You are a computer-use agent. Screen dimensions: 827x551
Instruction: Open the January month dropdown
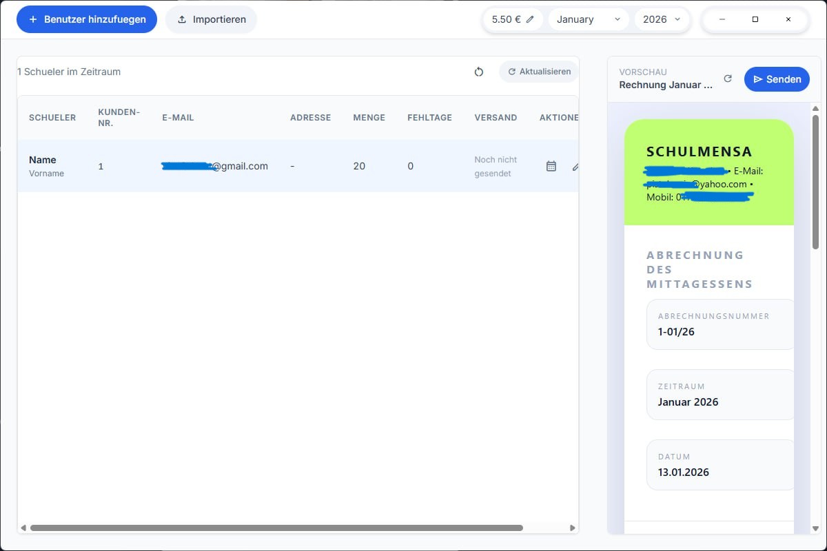coord(589,19)
